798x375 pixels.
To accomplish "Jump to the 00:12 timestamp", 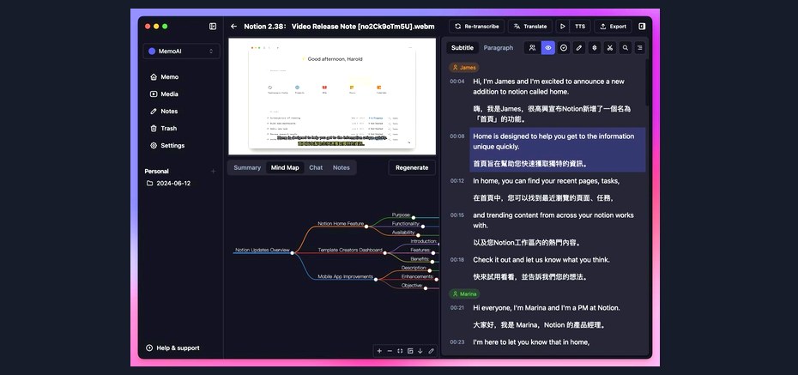I will (457, 181).
